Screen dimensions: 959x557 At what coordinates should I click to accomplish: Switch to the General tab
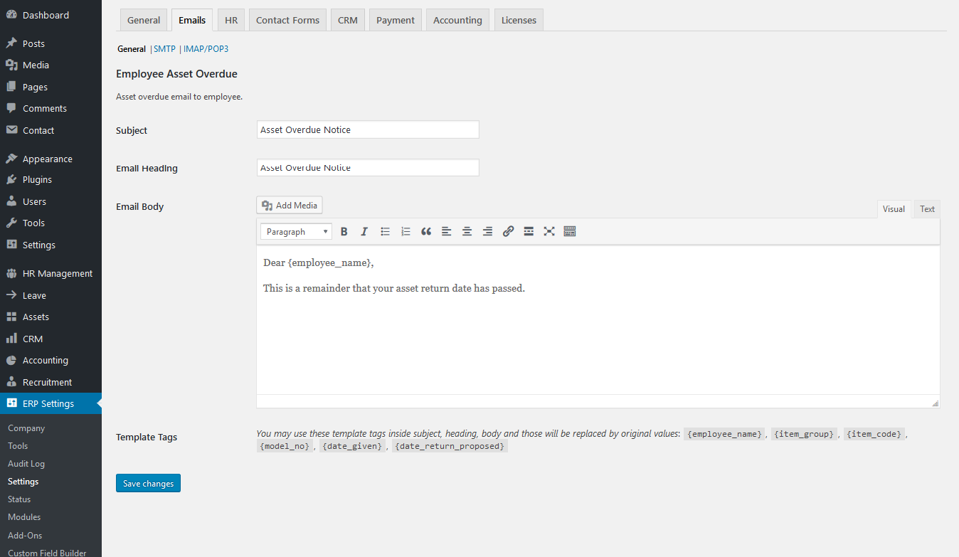[x=144, y=20]
